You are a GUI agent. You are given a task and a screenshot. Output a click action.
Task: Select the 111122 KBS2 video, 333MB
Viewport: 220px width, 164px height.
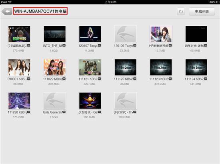click(125, 67)
